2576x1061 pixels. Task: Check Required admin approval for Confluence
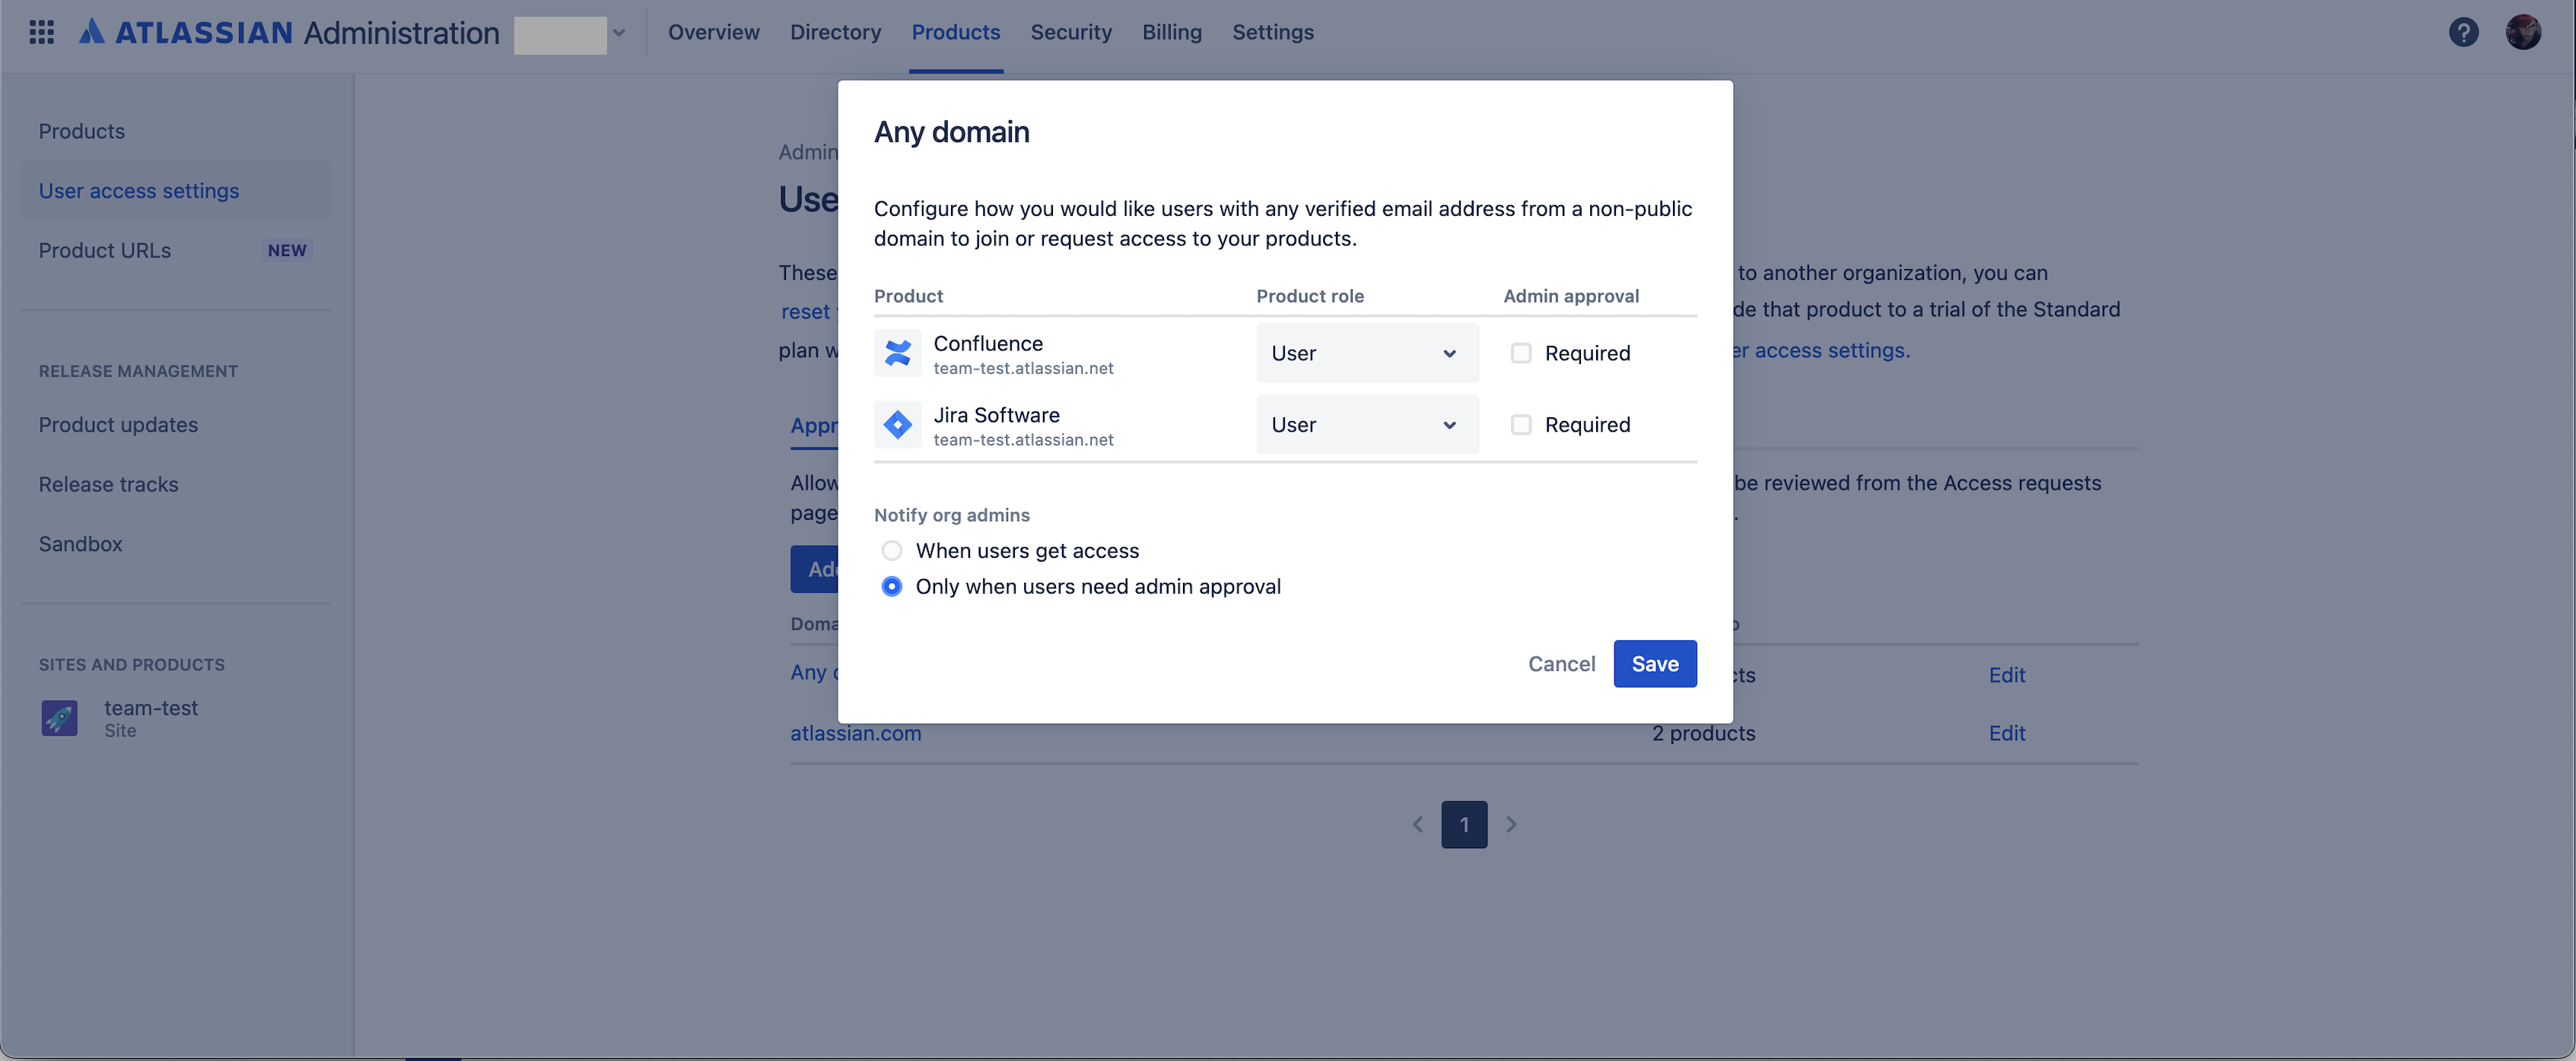point(1520,353)
